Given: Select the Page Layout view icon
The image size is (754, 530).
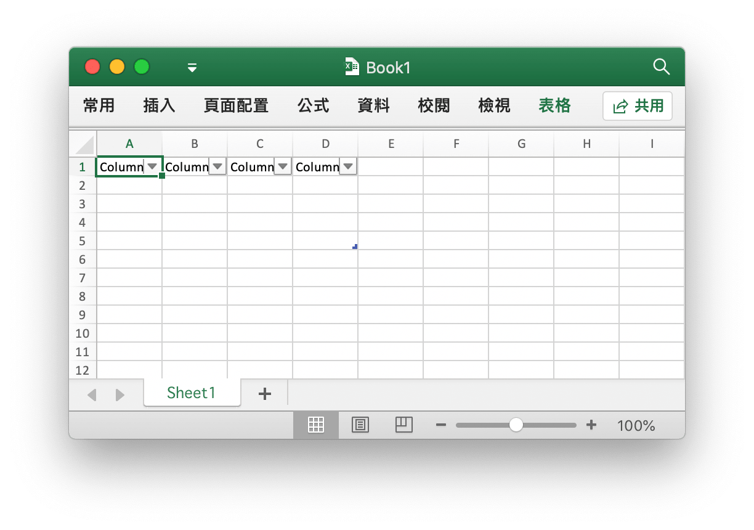Looking at the screenshot, I should pyautogui.click(x=360, y=425).
